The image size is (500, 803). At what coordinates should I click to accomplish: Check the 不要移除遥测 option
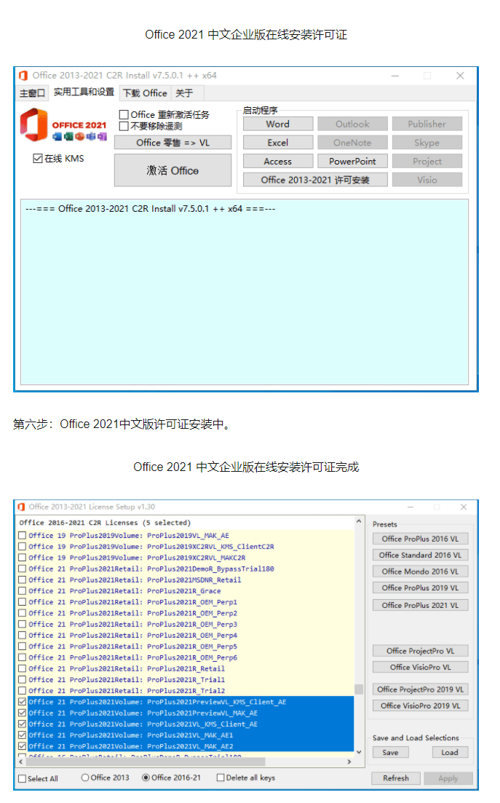tap(124, 126)
